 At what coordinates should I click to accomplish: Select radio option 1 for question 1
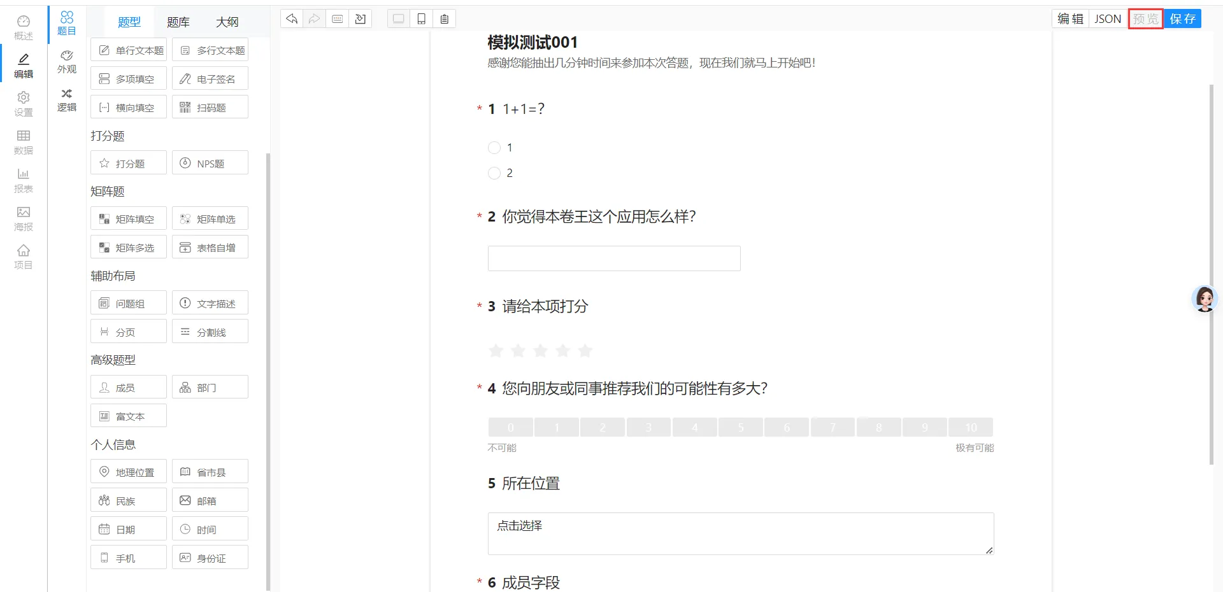point(494,148)
